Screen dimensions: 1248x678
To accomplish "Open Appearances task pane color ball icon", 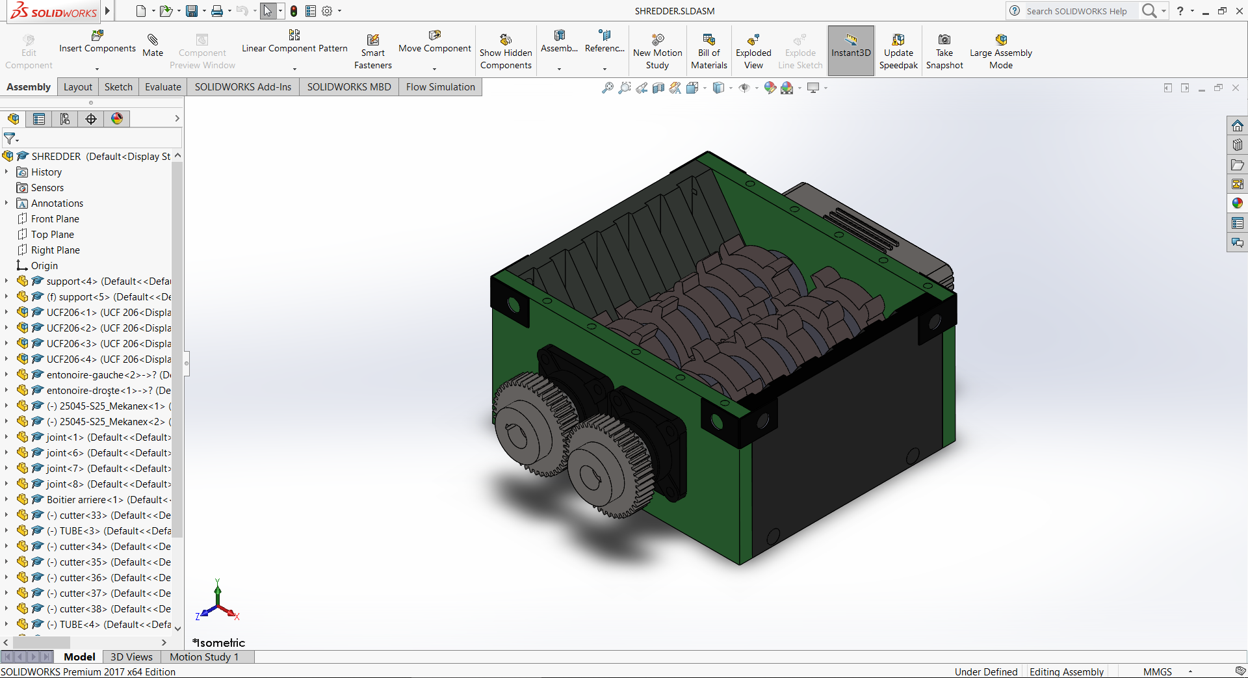I will [1238, 203].
